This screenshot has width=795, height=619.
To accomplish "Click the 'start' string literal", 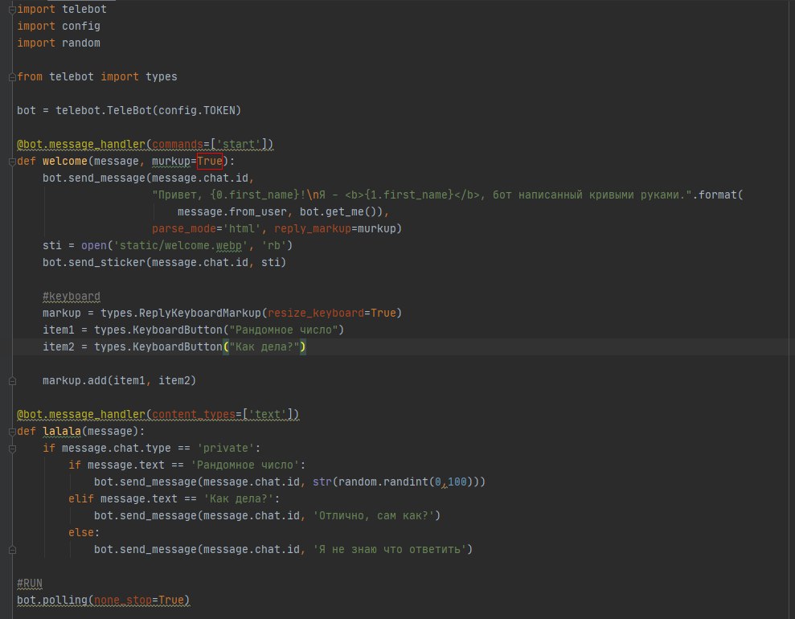I will (238, 144).
